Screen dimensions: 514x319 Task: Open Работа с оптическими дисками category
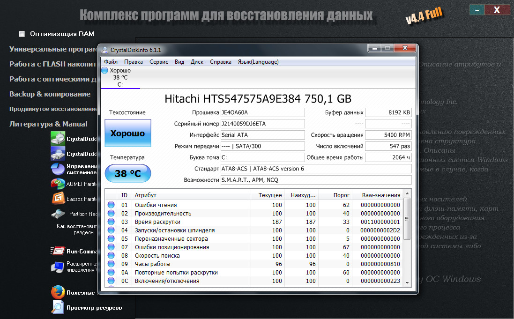(x=53, y=79)
